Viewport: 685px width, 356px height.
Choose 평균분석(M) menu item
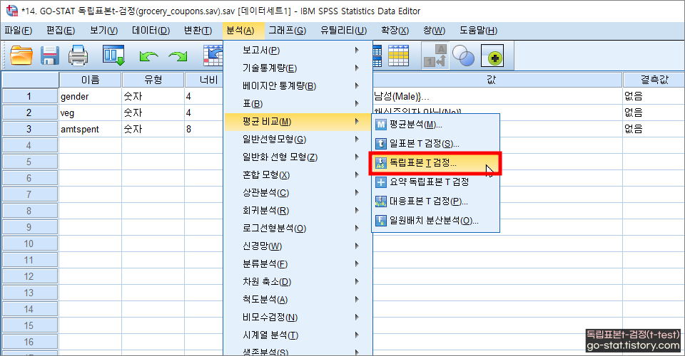[x=435, y=125]
